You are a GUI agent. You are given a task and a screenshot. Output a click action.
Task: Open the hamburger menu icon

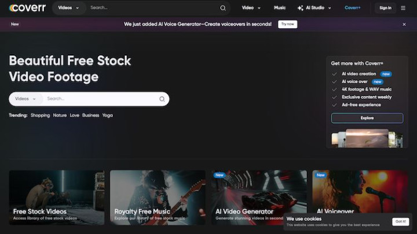click(403, 8)
